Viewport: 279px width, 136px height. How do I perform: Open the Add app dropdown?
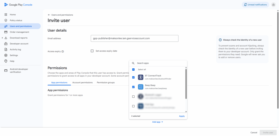tap(157, 122)
